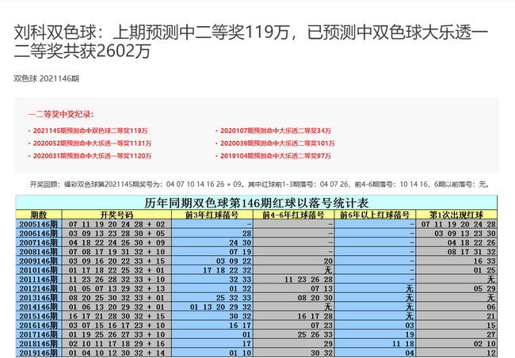
Task: Click the 03 09 22 cell in 2009146期 row
Action: [212, 261]
